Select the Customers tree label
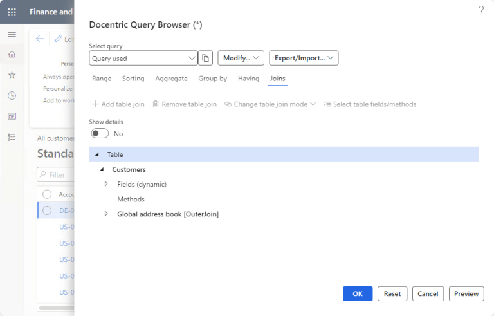This screenshot has height=316, width=494. (x=129, y=169)
